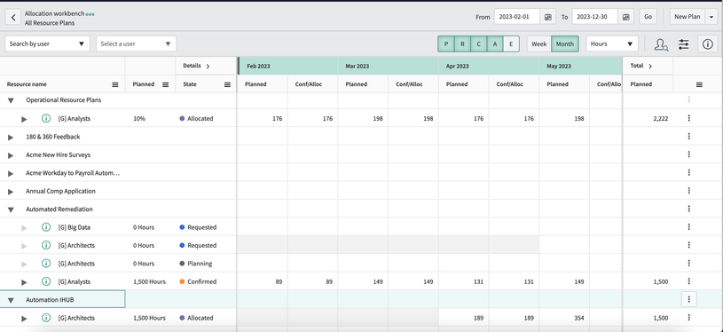Expand Acme New Hire Surveys group
This screenshot has height=332, width=723.
pyautogui.click(x=11, y=155)
